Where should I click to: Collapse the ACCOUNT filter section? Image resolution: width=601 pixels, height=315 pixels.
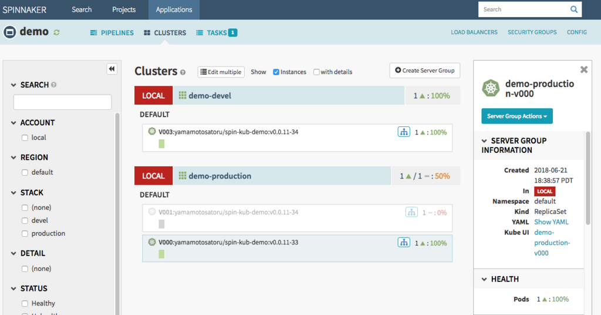point(13,123)
